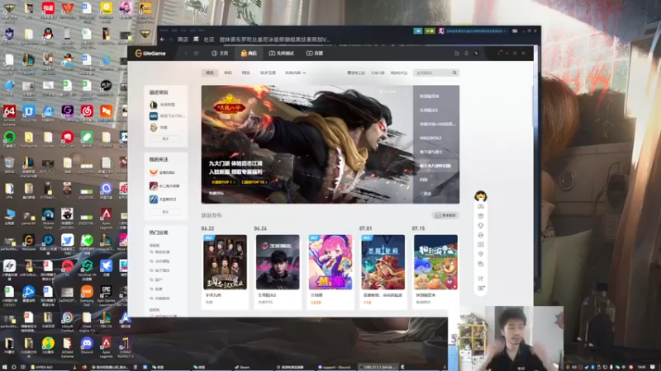Image resolution: width=661 pixels, height=371 pixels.
Task: Select the red AIDA64 Extreme desktop icon
Action: click(x=9, y=115)
